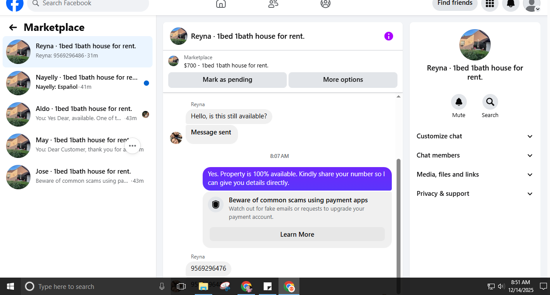Click the unread blue dot on Nayelly's chat
Image resolution: width=550 pixels, height=295 pixels.
[x=146, y=83]
